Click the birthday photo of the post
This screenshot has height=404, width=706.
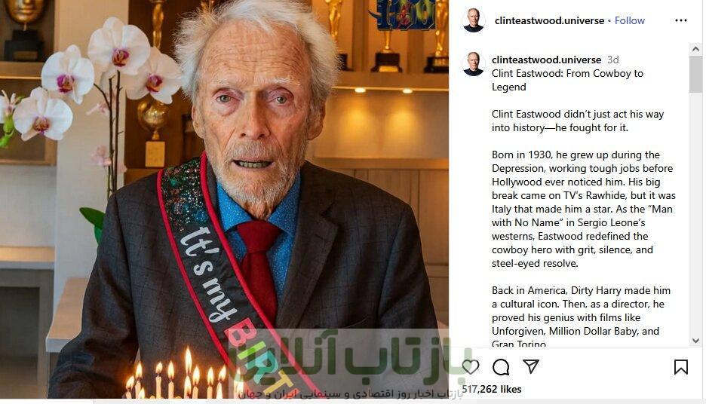[224, 199]
